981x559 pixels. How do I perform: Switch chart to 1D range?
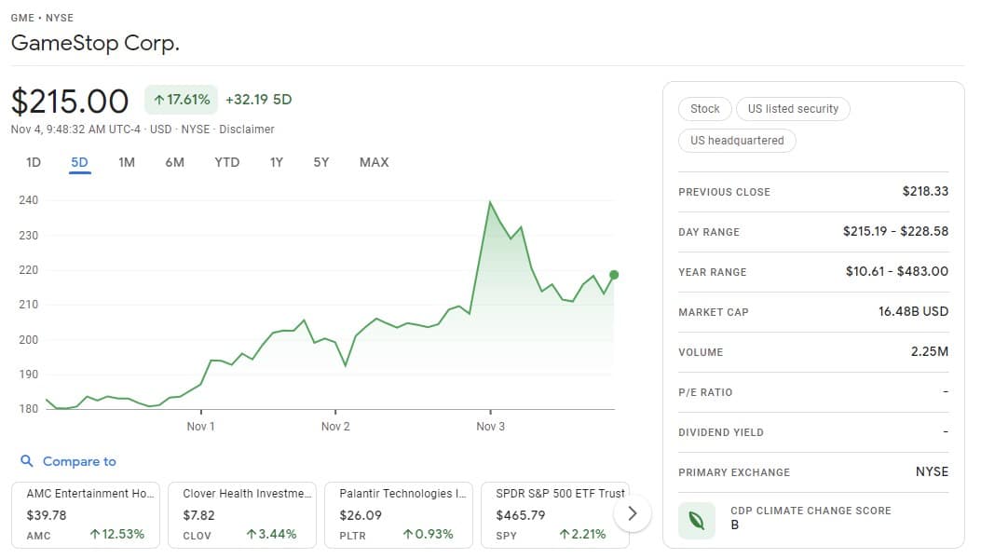34,163
